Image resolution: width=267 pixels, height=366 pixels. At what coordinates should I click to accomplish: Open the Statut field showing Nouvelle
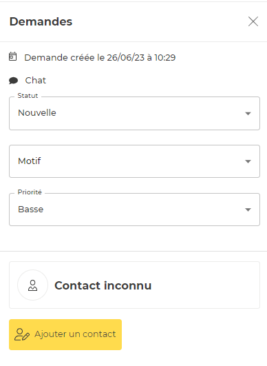pyautogui.click(x=134, y=113)
